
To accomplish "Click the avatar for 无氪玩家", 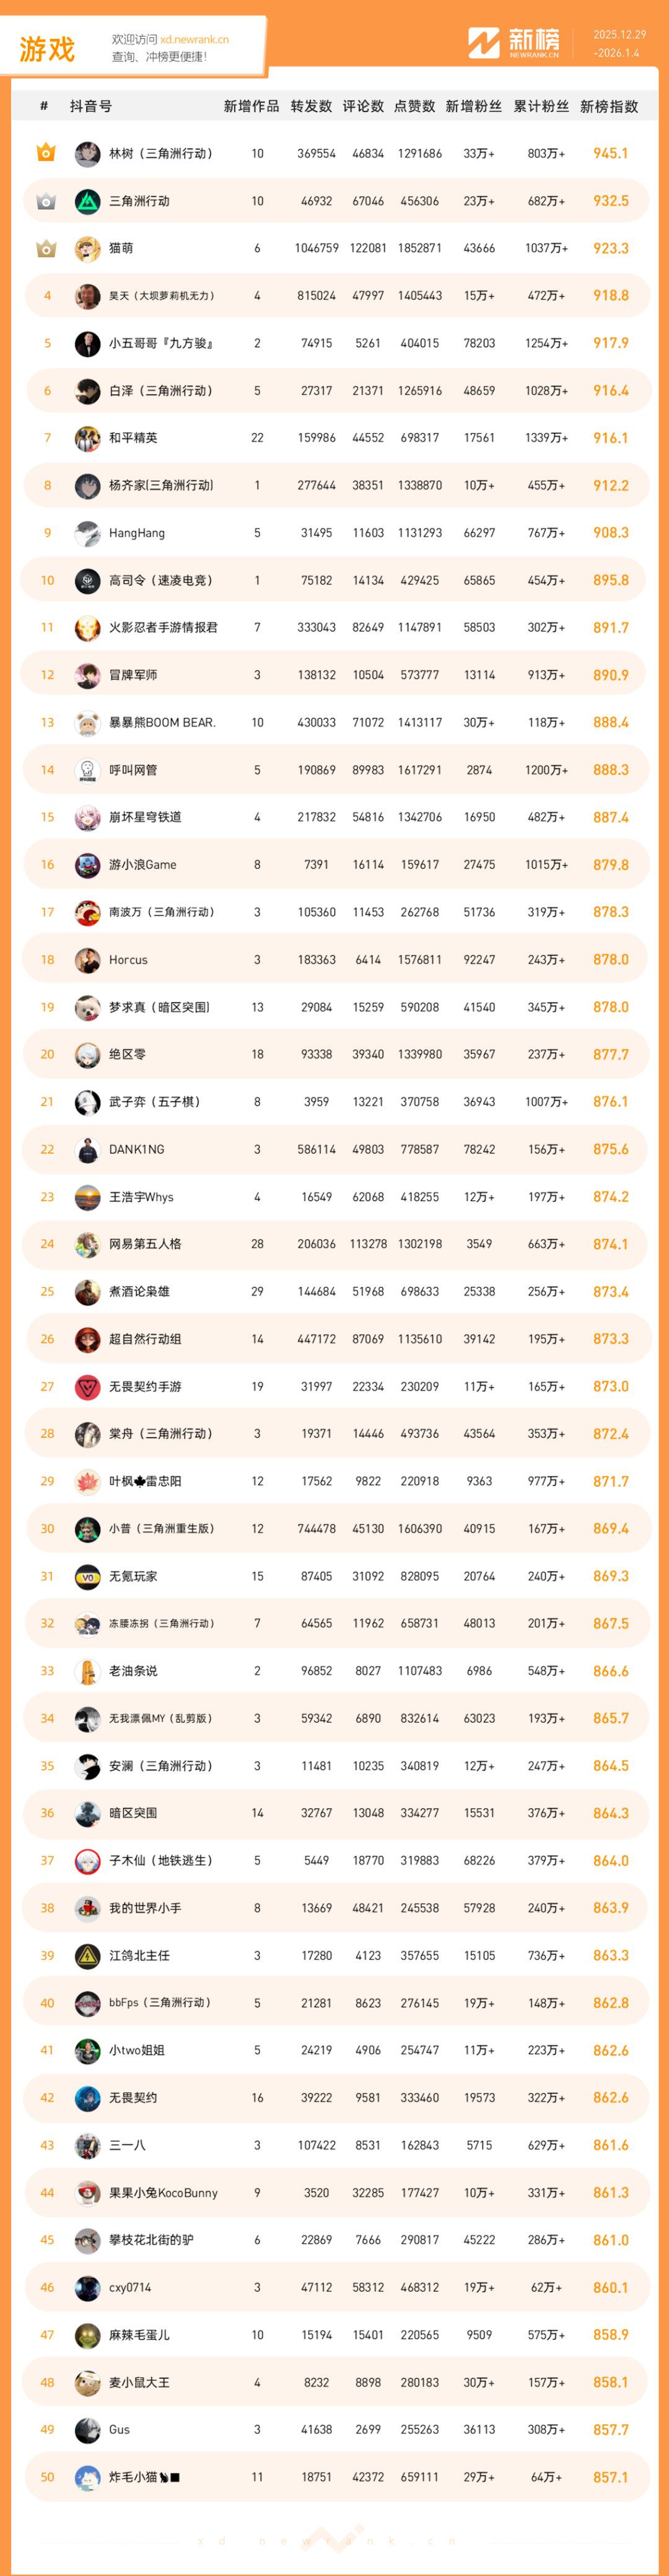I will coord(88,1576).
